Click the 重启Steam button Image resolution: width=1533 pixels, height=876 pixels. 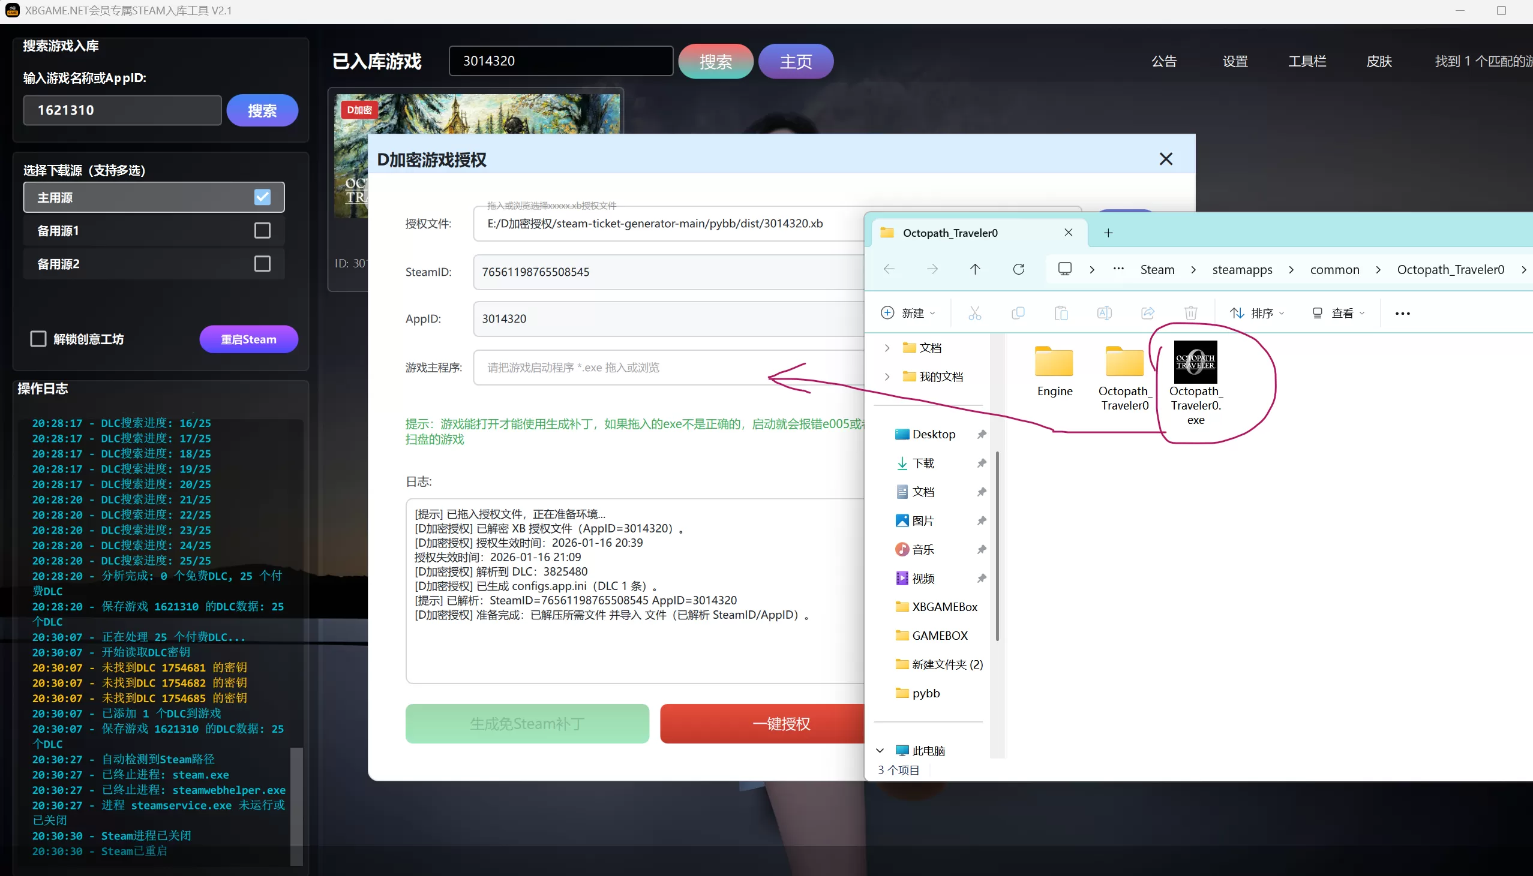coord(248,339)
